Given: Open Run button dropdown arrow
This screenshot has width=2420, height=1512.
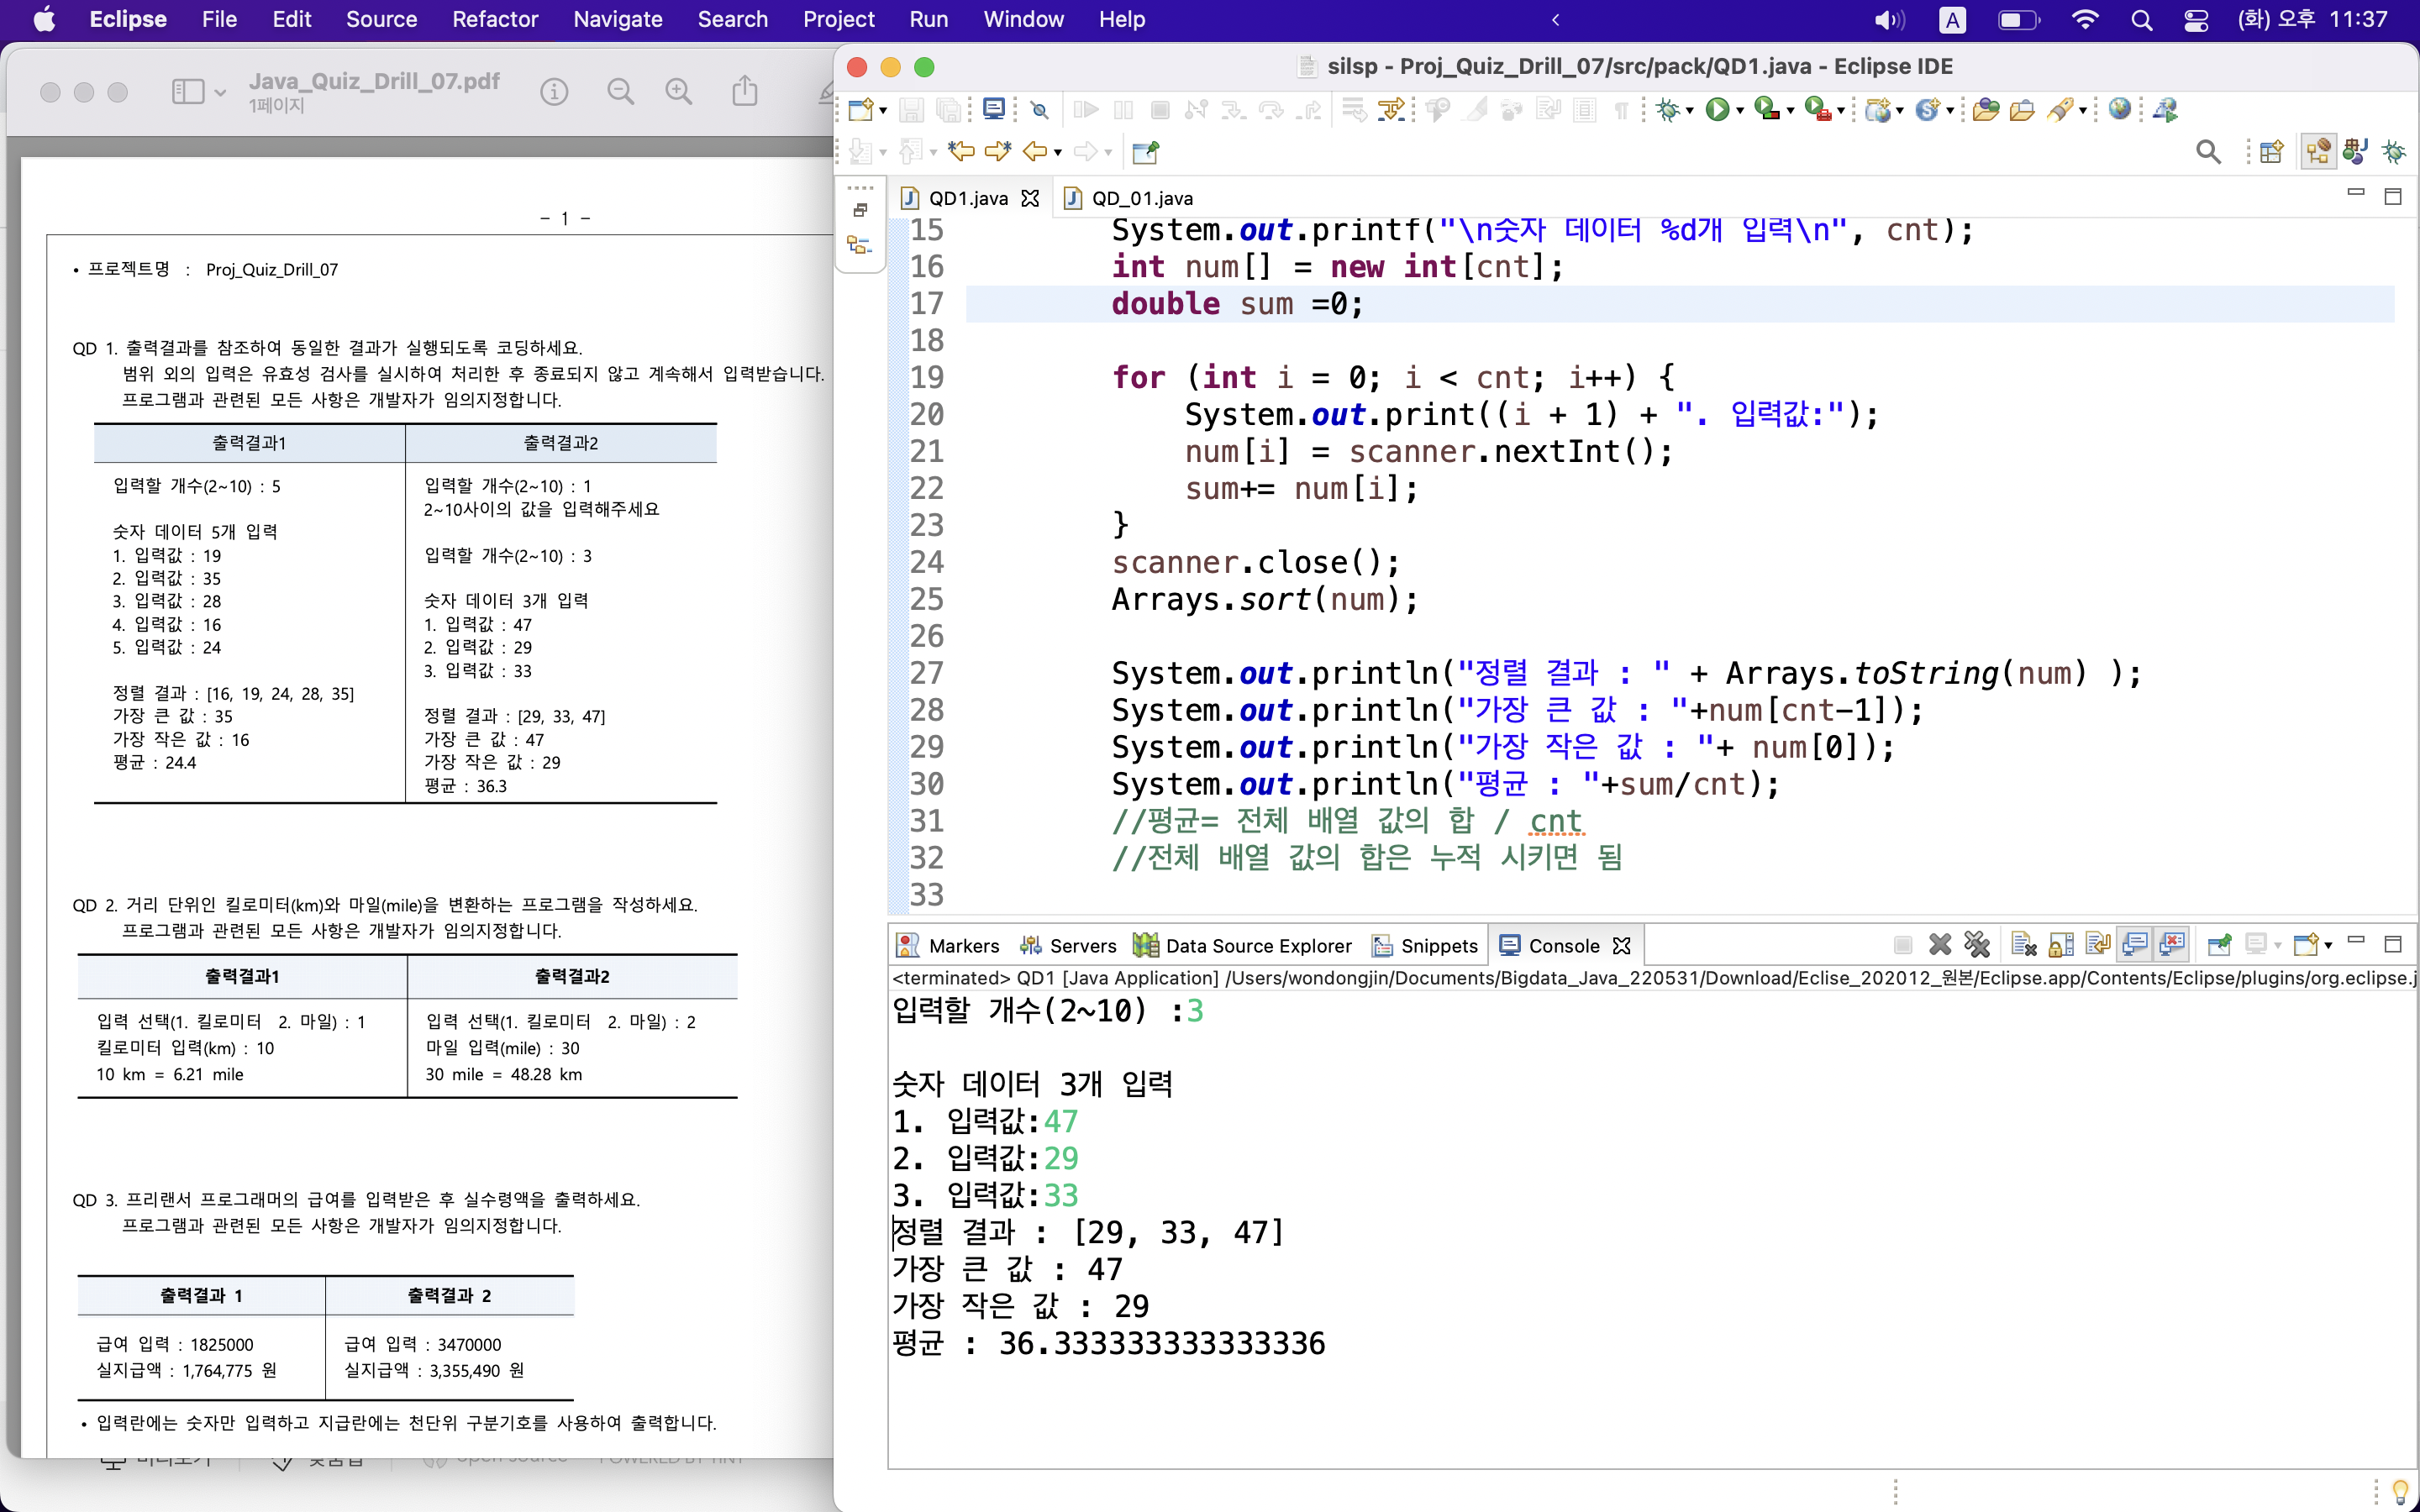Looking at the screenshot, I should pyautogui.click(x=1740, y=111).
